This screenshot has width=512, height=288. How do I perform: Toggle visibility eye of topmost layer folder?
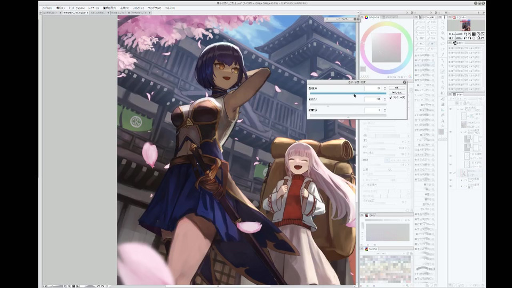point(451,109)
